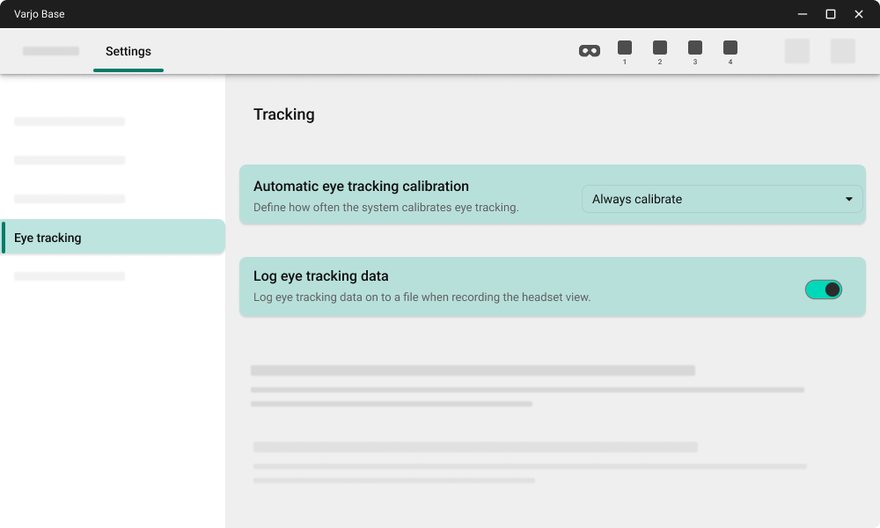Select tracking device icon number 1
Image resolution: width=880 pixels, height=528 pixels.
click(x=625, y=48)
